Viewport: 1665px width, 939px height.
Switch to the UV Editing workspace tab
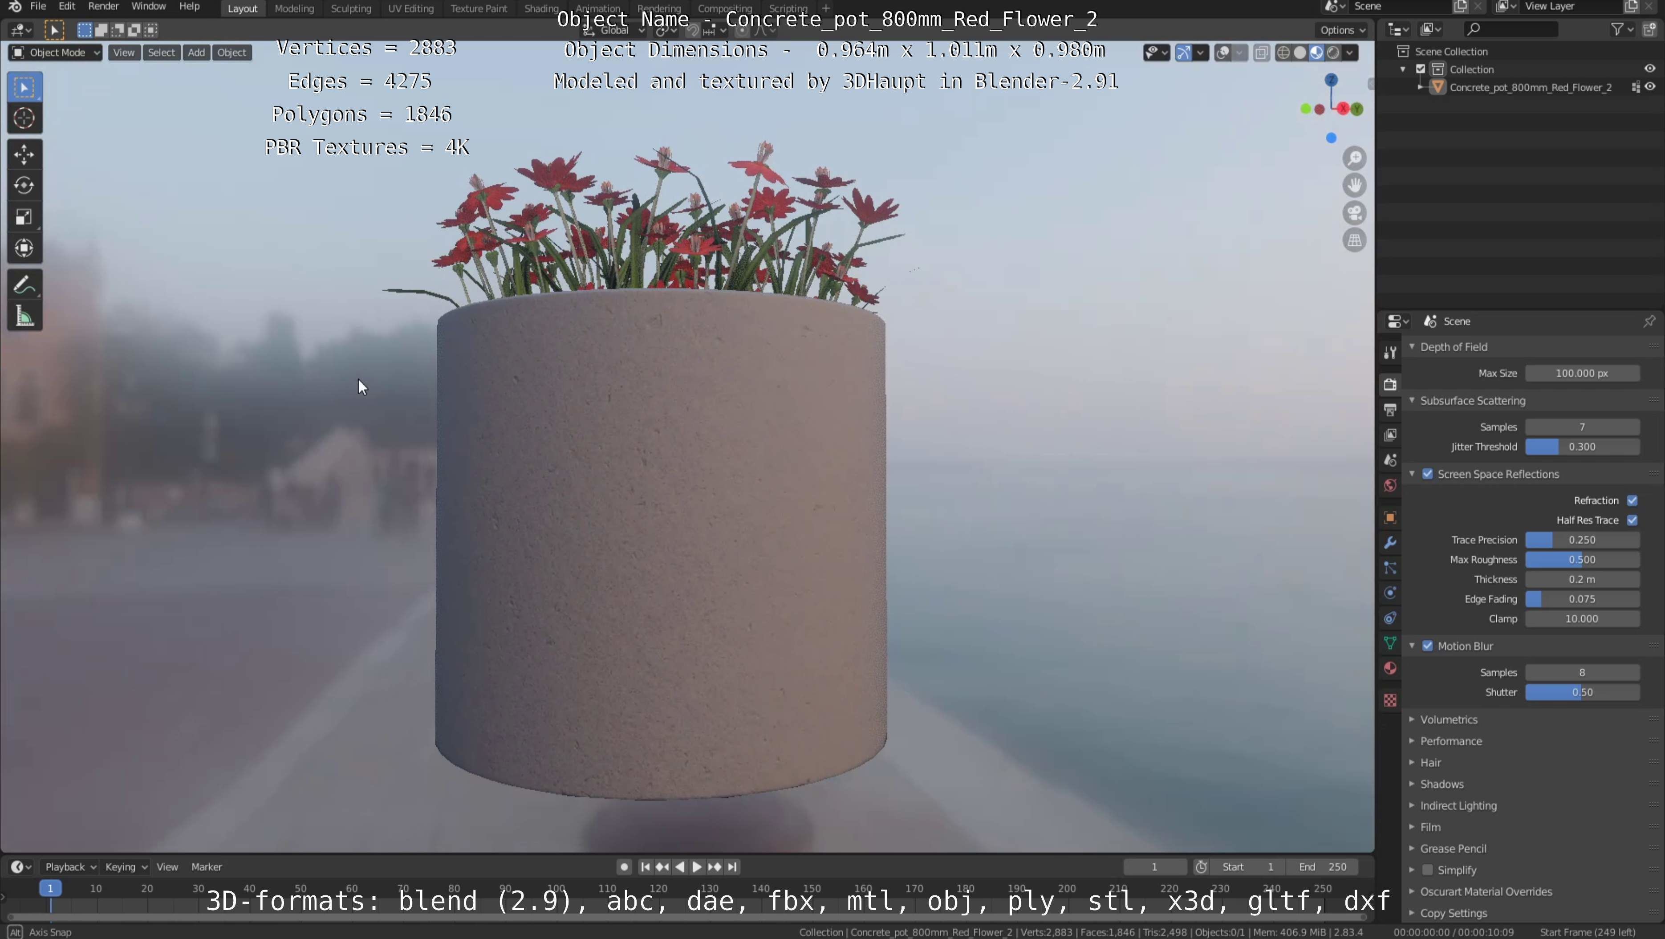(410, 8)
